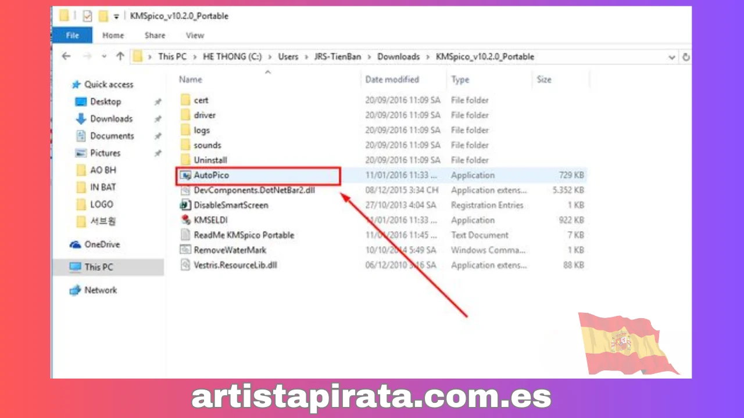Click the New folder icon in title bar

103,16
